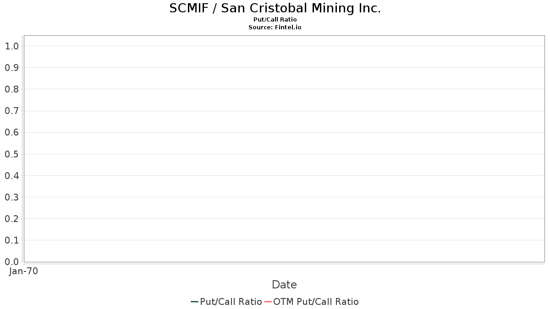550x309 pixels.
Task: Click the Put/Call Ratio subtitle under the title
Action: pyautogui.click(x=275, y=20)
